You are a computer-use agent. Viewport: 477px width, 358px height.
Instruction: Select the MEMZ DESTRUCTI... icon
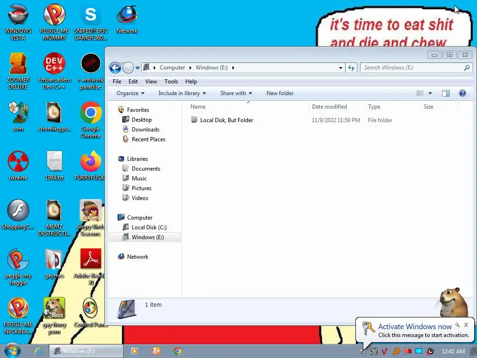(x=54, y=218)
